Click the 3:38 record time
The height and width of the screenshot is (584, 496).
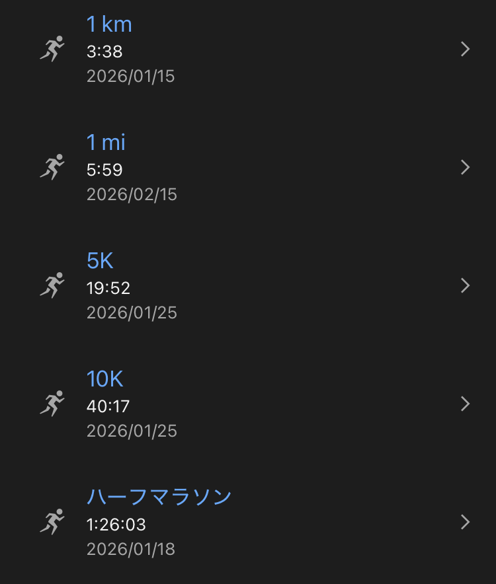coord(104,52)
